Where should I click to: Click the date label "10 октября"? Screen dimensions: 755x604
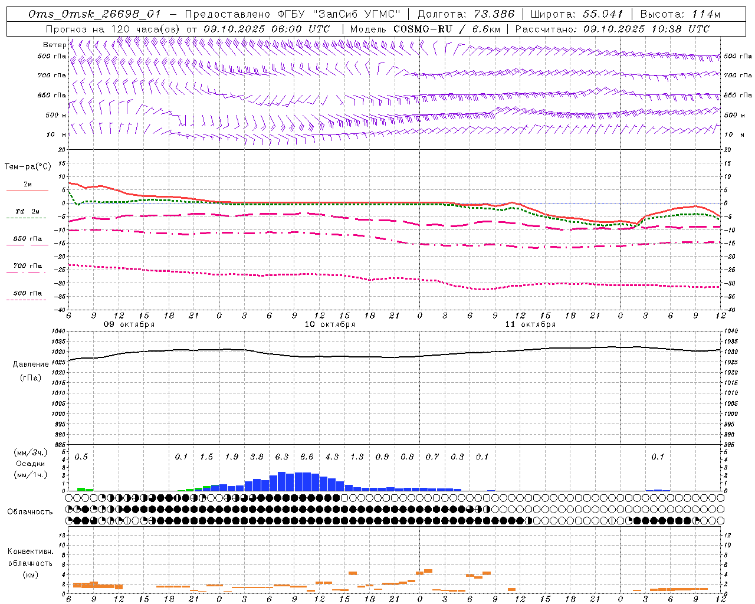click(x=330, y=324)
